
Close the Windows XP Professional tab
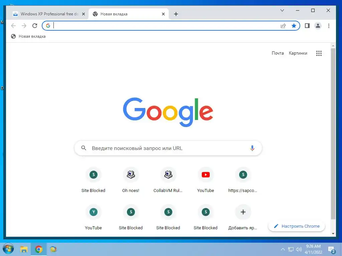pos(83,14)
